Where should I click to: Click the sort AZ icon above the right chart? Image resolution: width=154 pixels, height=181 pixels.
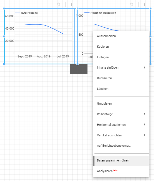pyautogui.click(x=131, y=4)
